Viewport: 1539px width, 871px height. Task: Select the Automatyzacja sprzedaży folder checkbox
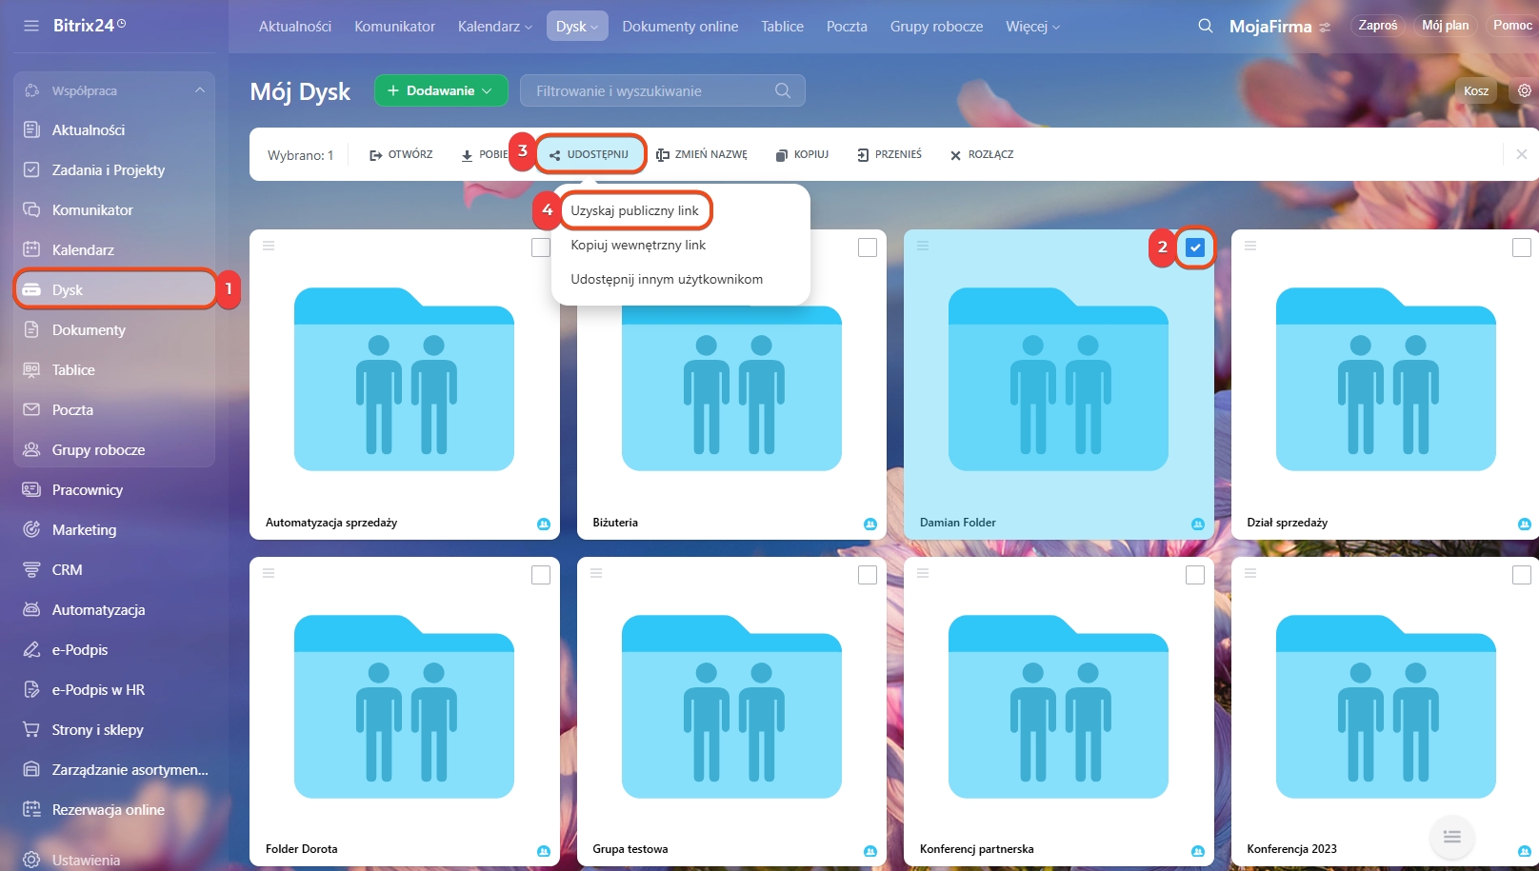(x=541, y=247)
